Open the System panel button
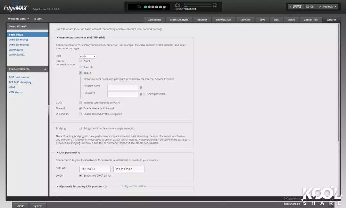Screen dimensions: 346x208 pyautogui.click(x=38, y=206)
